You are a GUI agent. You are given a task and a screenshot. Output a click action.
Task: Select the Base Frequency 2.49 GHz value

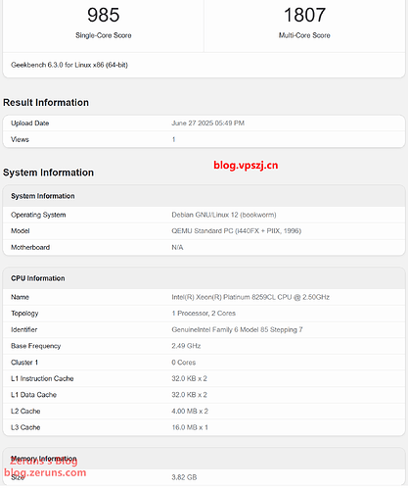(x=186, y=346)
